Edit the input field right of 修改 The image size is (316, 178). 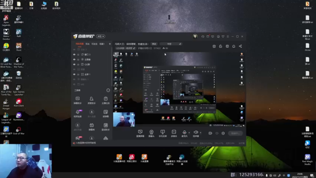click(x=171, y=44)
